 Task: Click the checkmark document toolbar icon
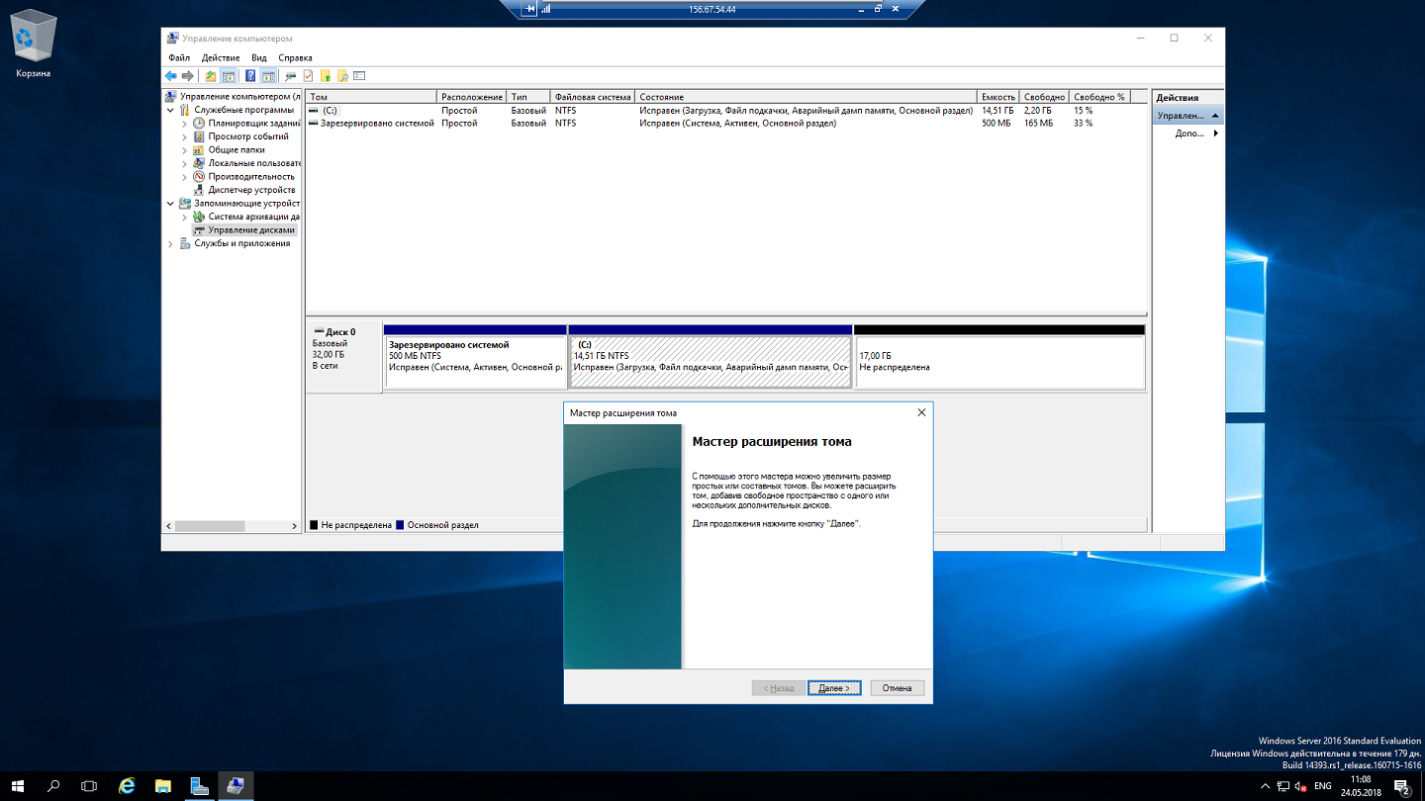308,76
